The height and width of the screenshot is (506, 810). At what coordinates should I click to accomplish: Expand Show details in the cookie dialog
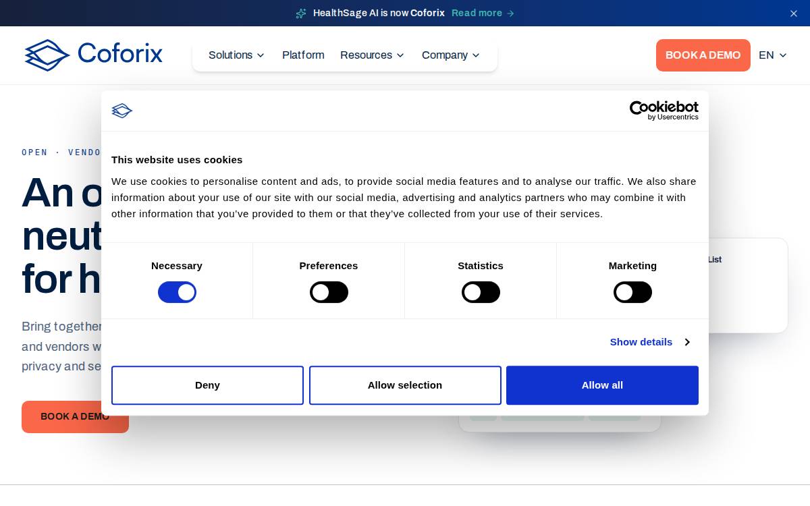pyautogui.click(x=649, y=342)
